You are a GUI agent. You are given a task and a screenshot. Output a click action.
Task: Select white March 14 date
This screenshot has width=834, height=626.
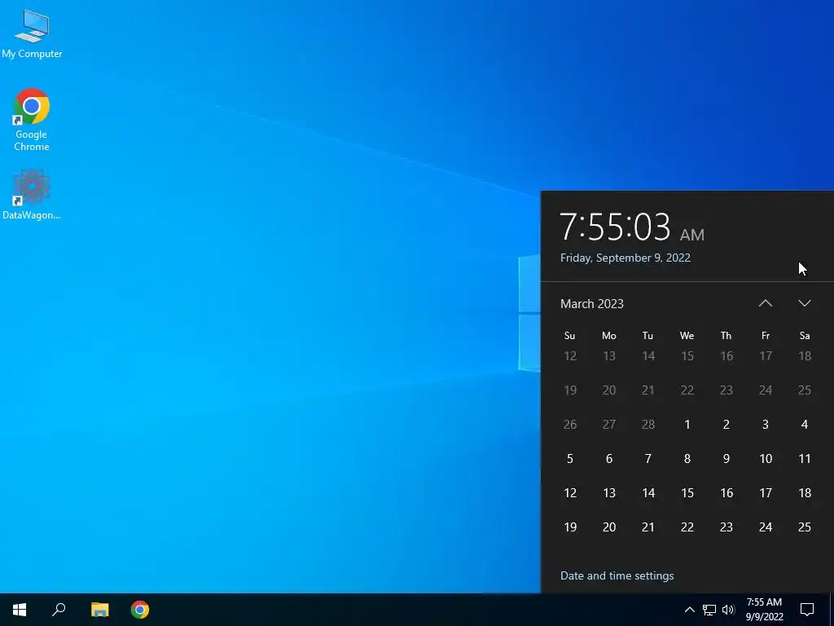pyautogui.click(x=647, y=493)
